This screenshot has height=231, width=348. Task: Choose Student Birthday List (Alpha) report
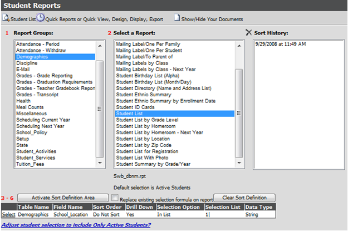pos(175,76)
